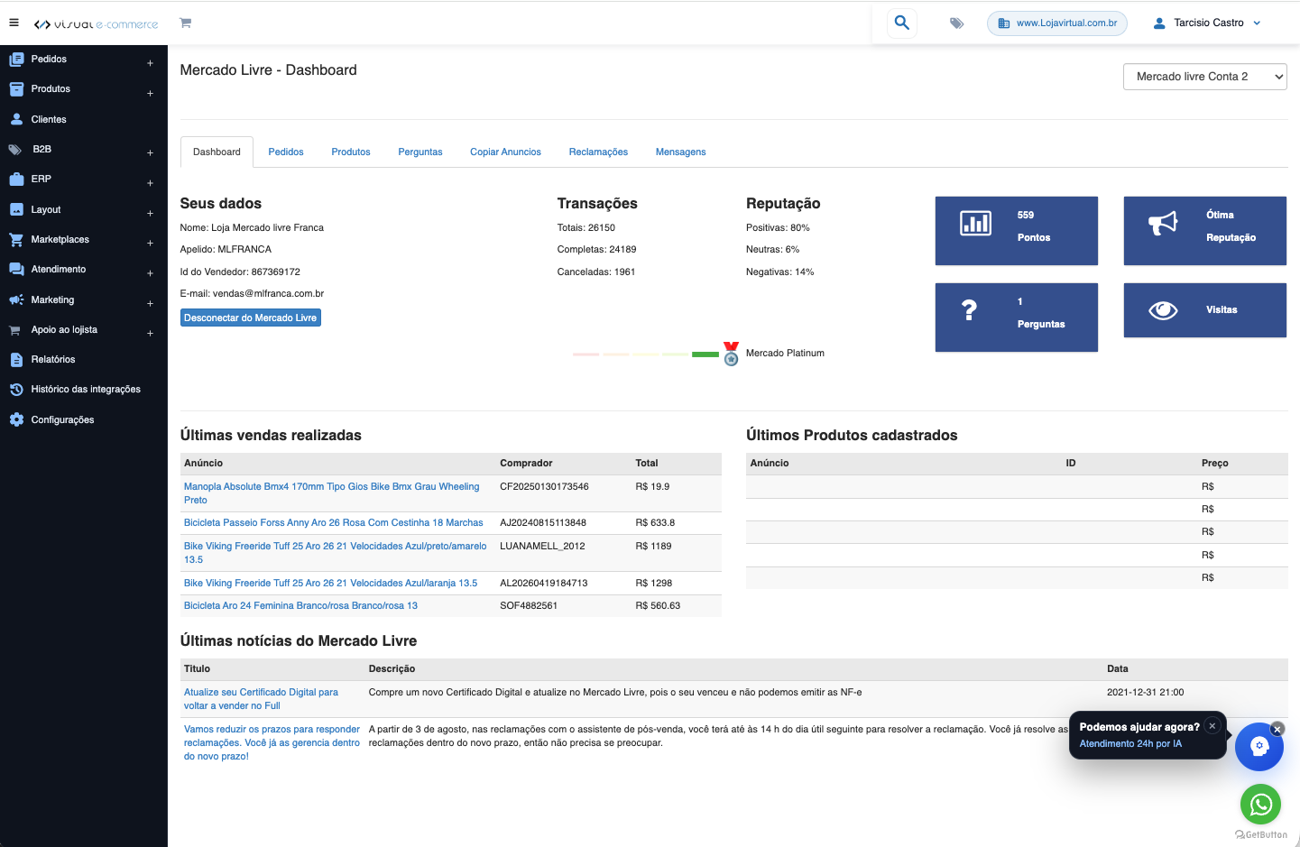Expand the Marketing sidebar submenu
Image resolution: width=1300 pixels, height=847 pixels.
pyautogui.click(x=151, y=303)
